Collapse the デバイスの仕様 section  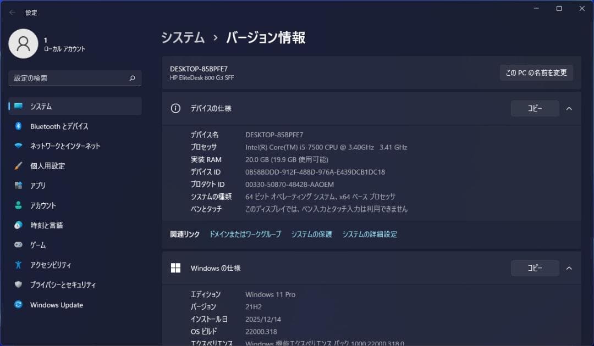(x=569, y=108)
